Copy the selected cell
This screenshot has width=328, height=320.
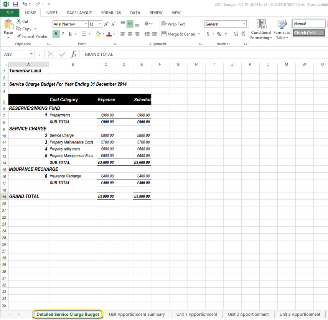pyautogui.click(x=24, y=29)
